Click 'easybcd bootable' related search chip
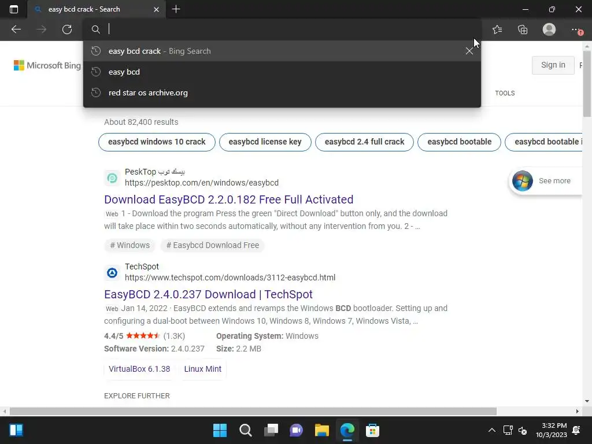This screenshot has width=592, height=444. point(459,142)
